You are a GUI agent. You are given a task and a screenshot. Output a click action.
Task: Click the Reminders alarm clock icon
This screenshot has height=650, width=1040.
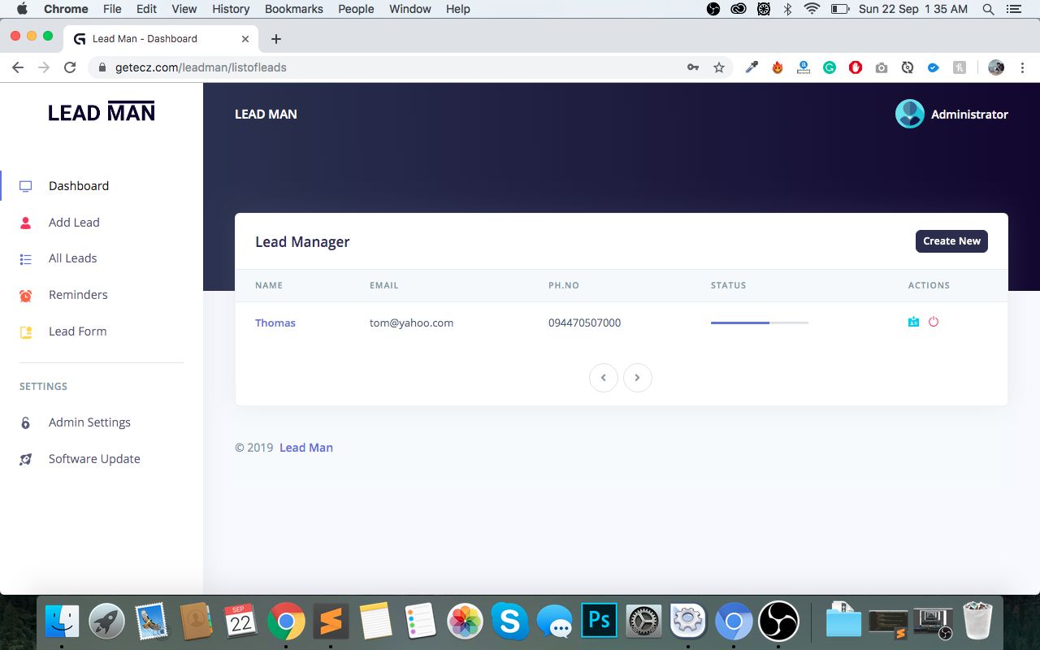click(25, 296)
